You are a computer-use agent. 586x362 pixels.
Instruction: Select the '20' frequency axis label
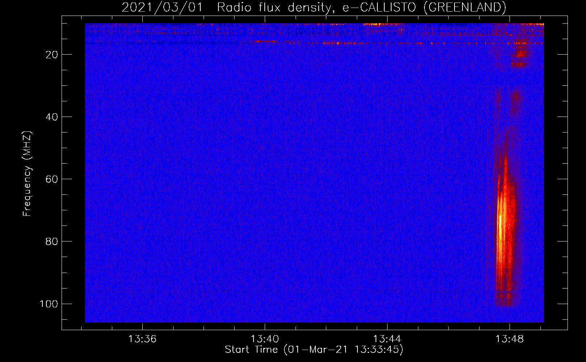click(x=52, y=55)
